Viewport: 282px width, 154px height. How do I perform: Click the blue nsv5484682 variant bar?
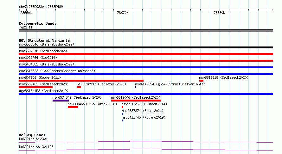[x=146, y=67]
